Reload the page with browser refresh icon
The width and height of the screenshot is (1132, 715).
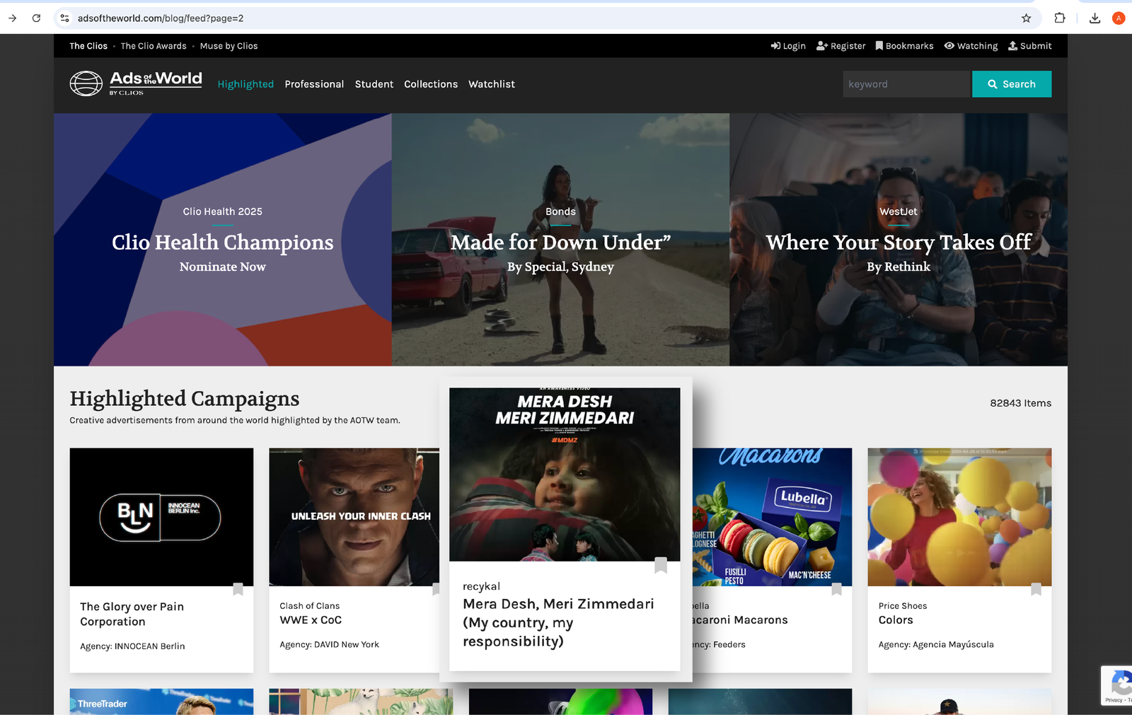coord(36,18)
